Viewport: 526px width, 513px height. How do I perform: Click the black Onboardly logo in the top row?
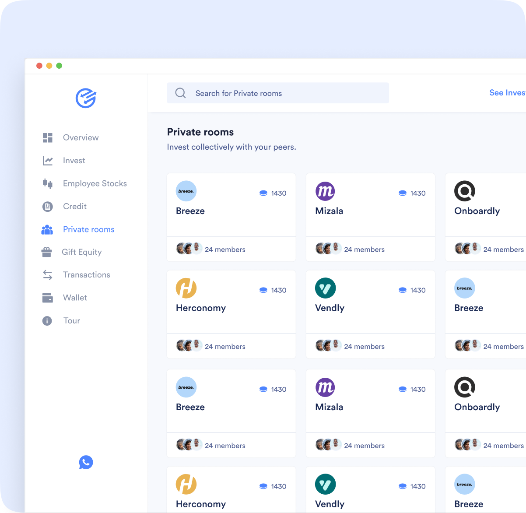(465, 191)
